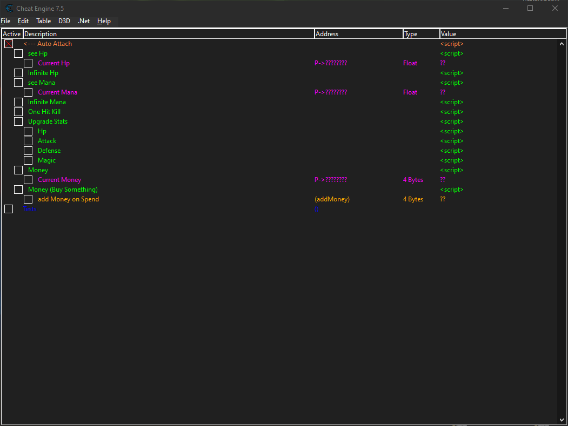Select the 'add Money on Spend' entry

(69, 199)
